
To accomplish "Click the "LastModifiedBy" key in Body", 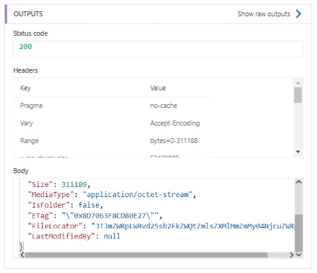I will (x=61, y=236).
